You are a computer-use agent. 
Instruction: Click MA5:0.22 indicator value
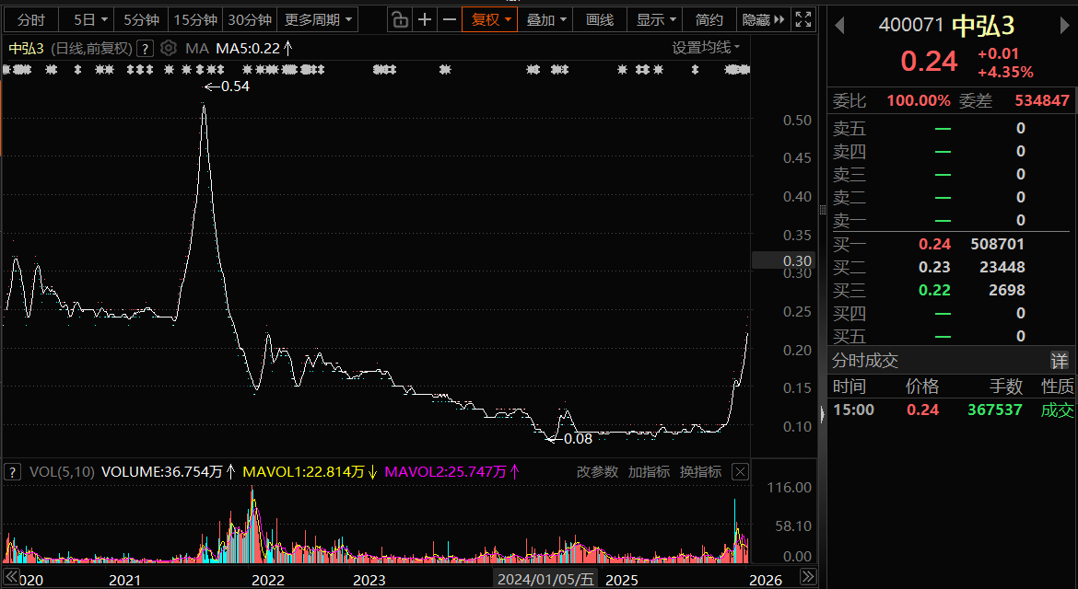coord(253,49)
